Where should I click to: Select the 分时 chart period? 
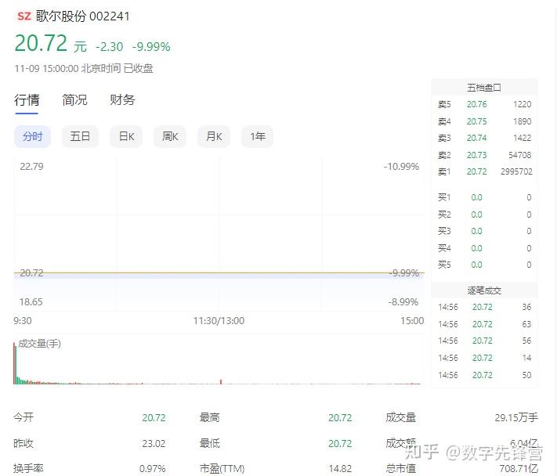[32, 136]
